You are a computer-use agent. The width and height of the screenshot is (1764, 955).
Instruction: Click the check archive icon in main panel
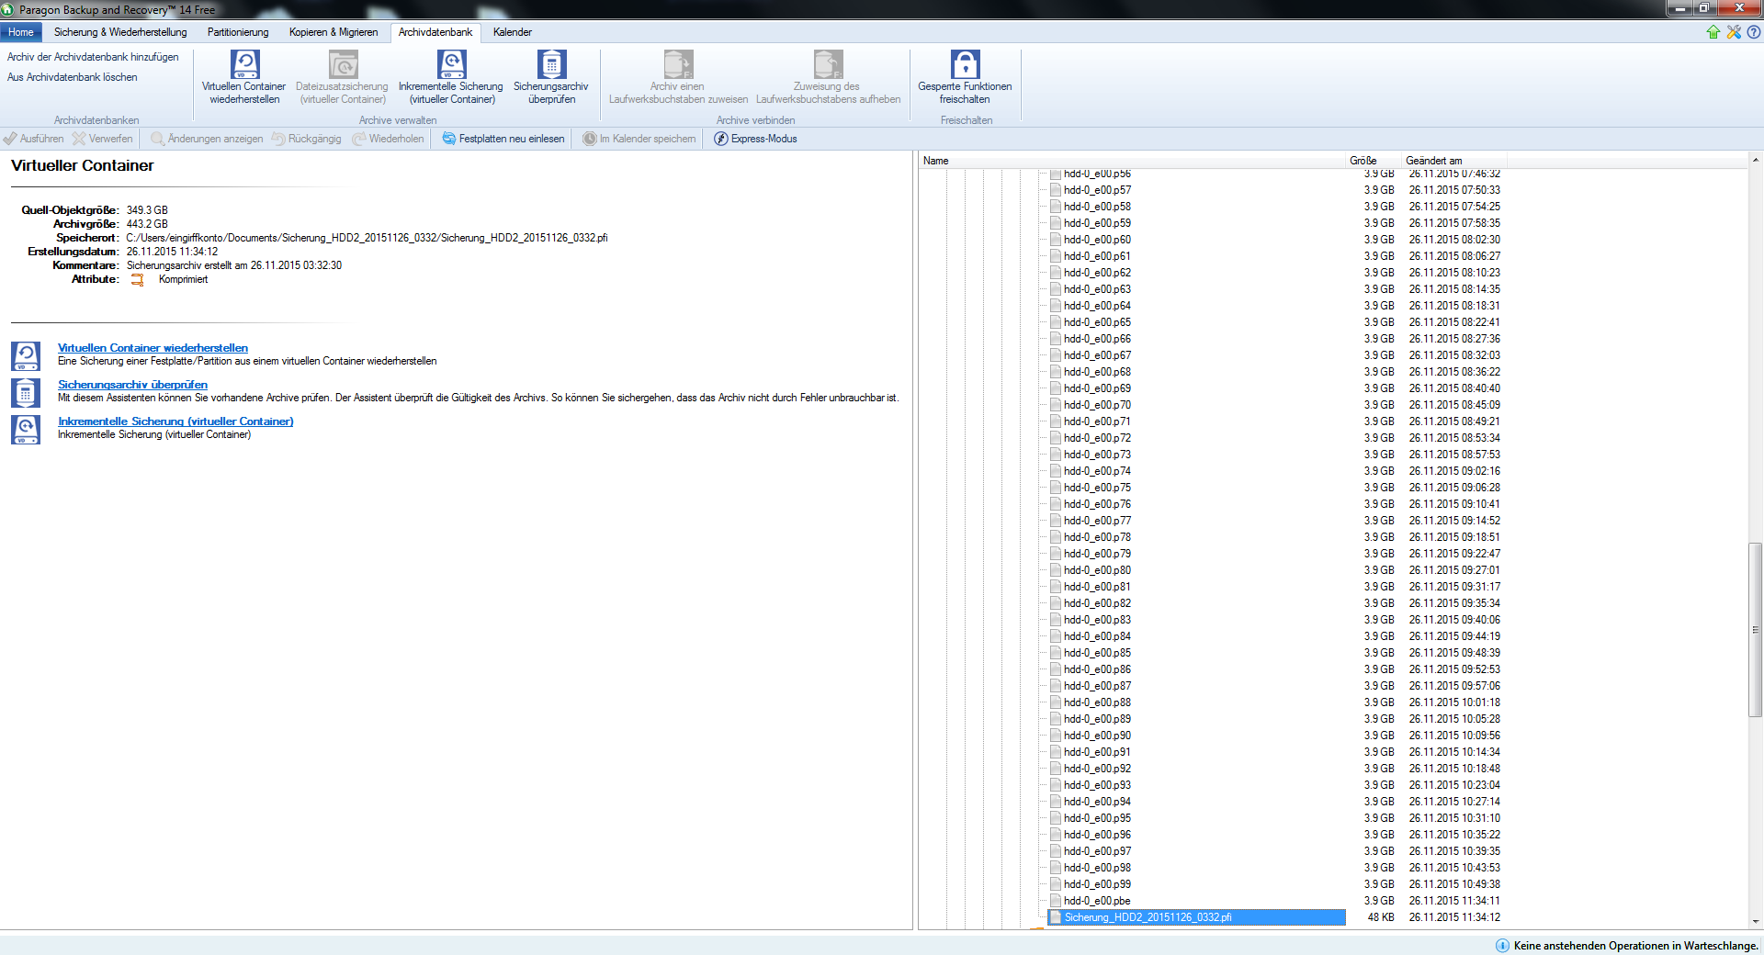(x=26, y=392)
